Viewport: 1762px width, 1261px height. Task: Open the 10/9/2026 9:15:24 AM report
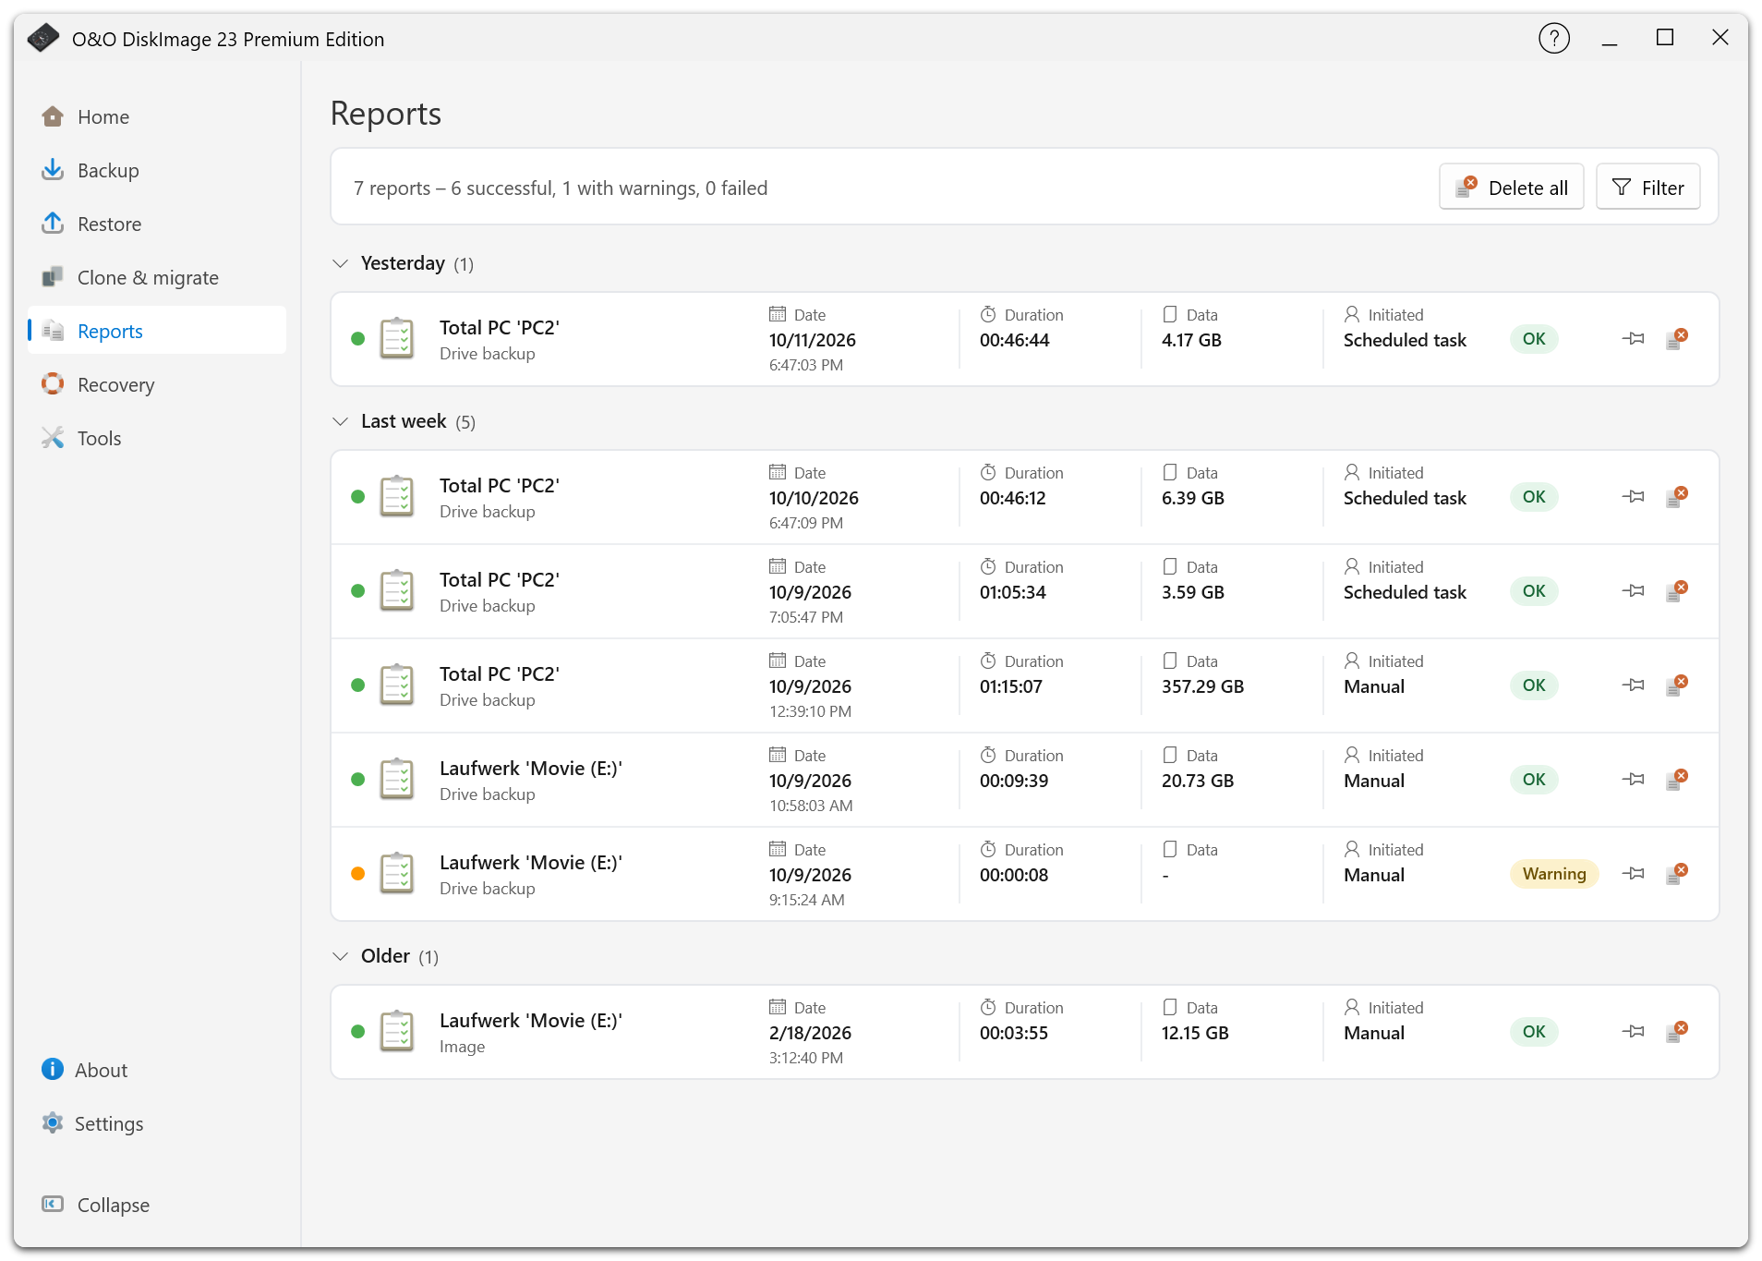1025,874
